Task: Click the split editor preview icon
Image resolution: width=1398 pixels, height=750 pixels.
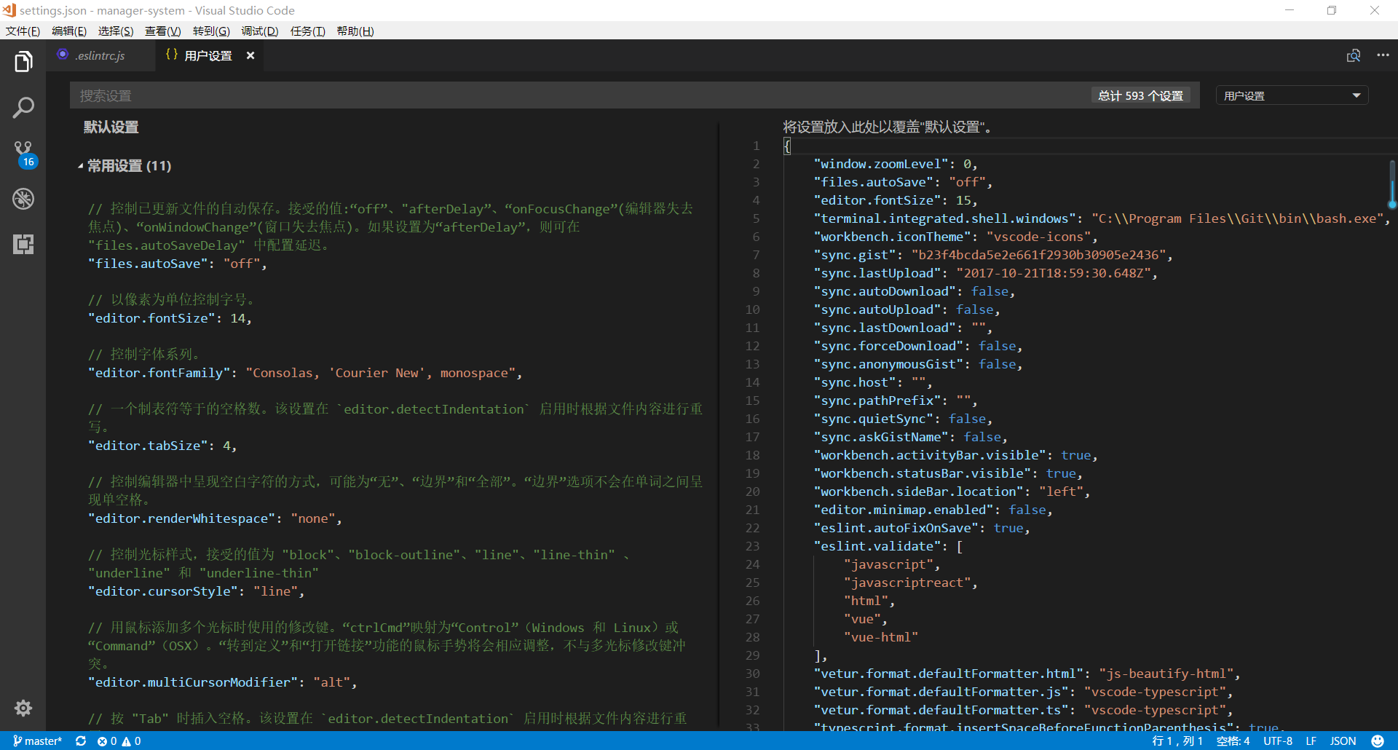Action: click(1354, 55)
